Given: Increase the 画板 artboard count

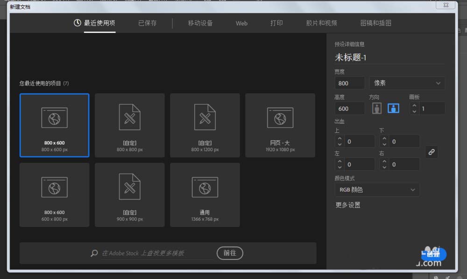Looking at the screenshot, I should tap(414, 106).
